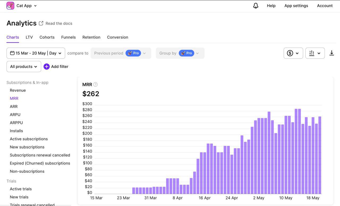Expand the All products dropdown
340x206 pixels.
24,67
